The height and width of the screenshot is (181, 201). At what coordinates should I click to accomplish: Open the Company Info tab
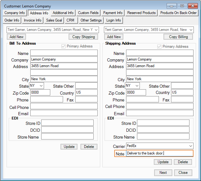tap(15, 13)
